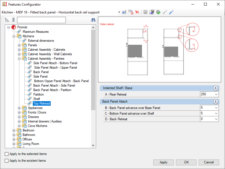This screenshot has width=225, height=169.
Task: Expand the Fronts | Doors folder
Action: [x=19, y=112]
